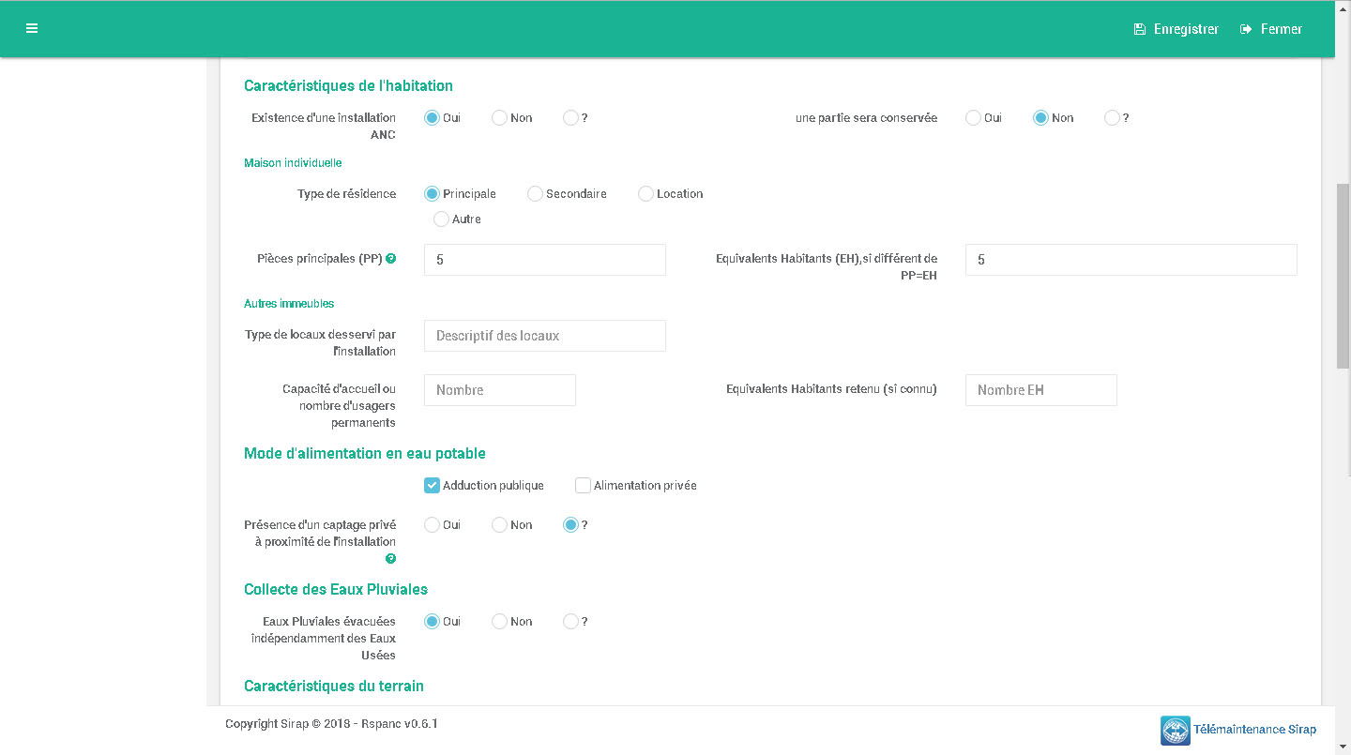
Task: Toggle the Adduction publique checkbox
Action: click(432, 486)
